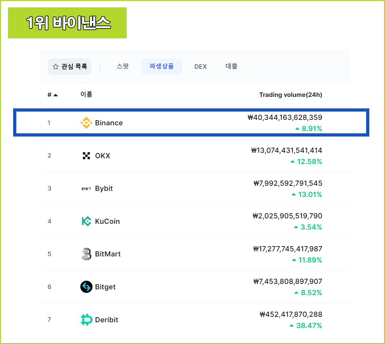Click rank number 7 in Deribit row

coord(49,319)
